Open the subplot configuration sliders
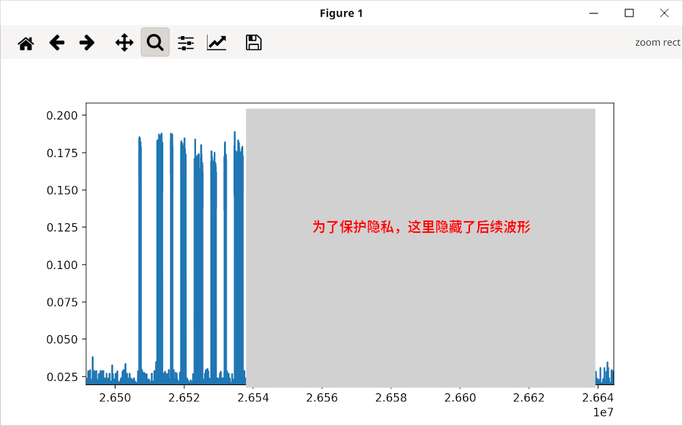Screen dimensions: 683x426 (x=185, y=42)
